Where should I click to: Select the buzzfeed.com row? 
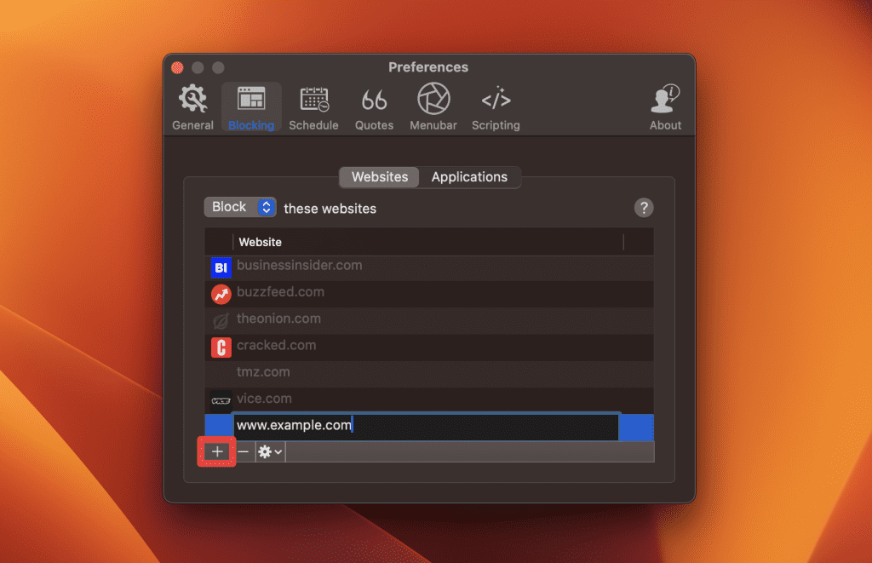coord(429,294)
